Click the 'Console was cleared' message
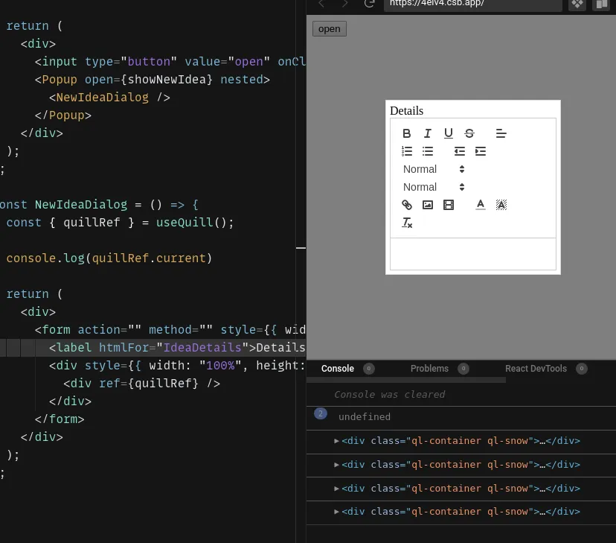Image resolution: width=616 pixels, height=543 pixels. coord(389,394)
